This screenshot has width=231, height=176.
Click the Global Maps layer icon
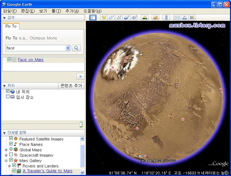pos(16,149)
